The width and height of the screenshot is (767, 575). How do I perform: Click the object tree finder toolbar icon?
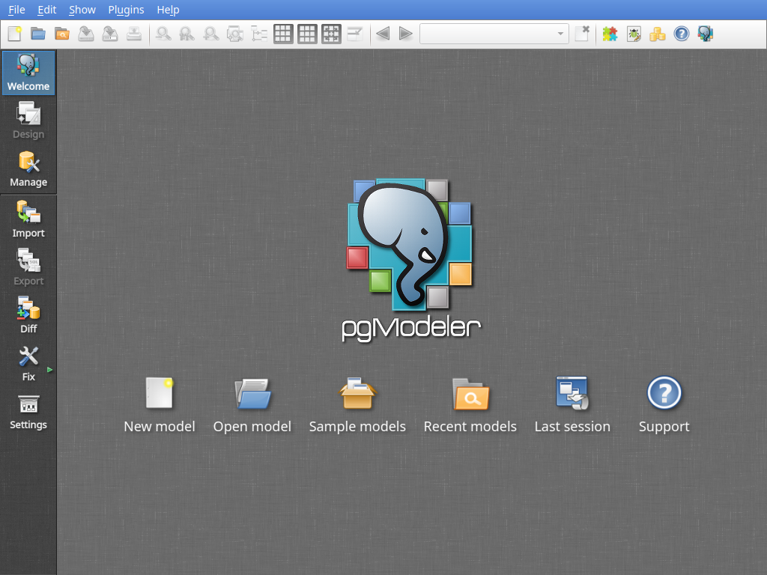coord(259,34)
